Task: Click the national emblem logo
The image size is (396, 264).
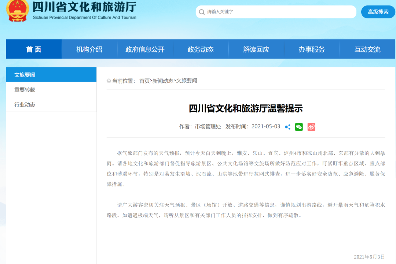Action: point(18,11)
